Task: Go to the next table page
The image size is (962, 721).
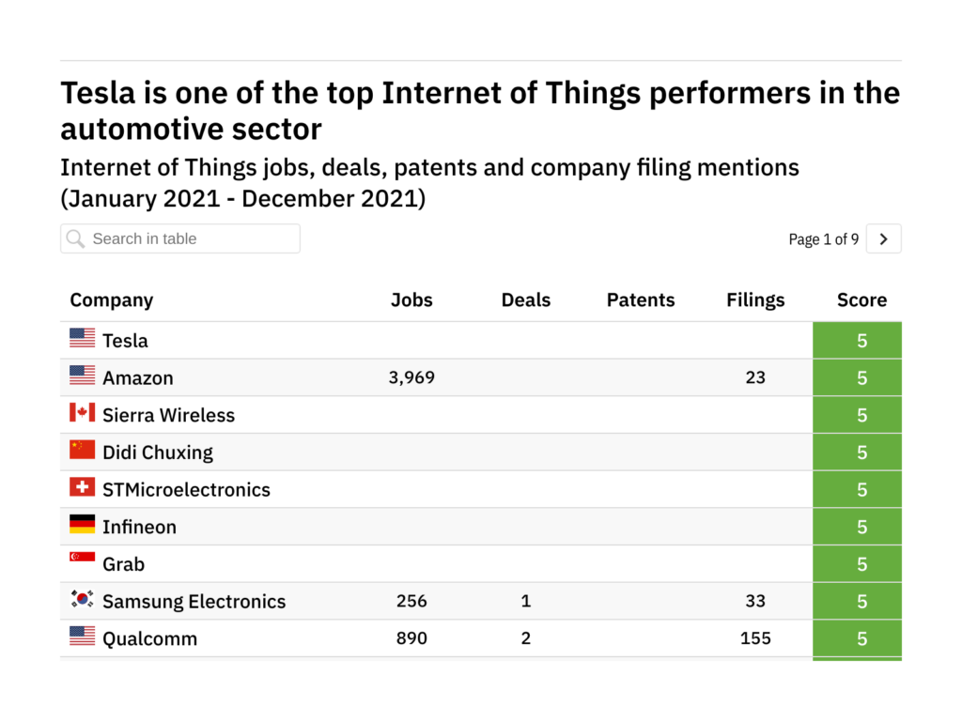Action: 883,239
